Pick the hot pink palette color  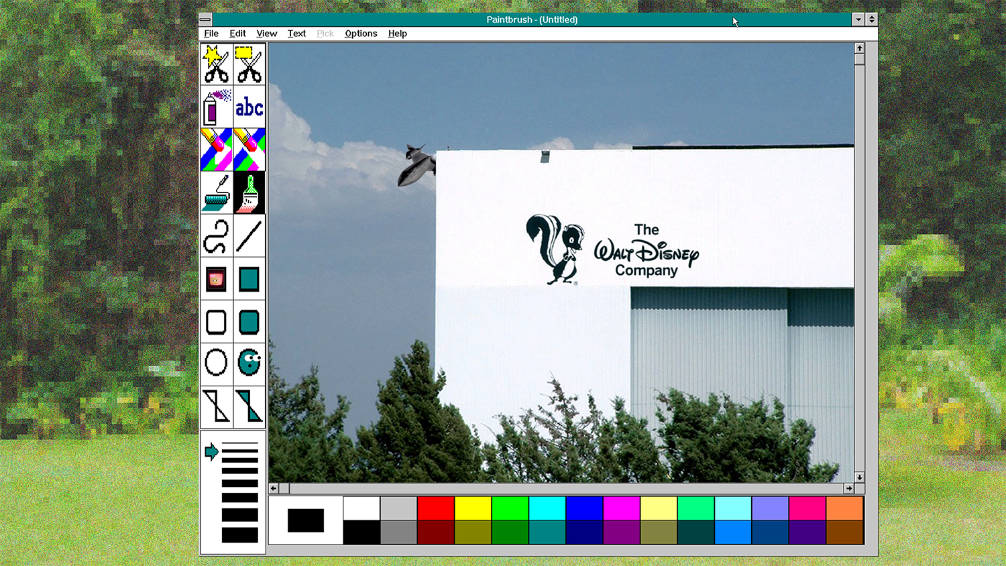point(807,508)
